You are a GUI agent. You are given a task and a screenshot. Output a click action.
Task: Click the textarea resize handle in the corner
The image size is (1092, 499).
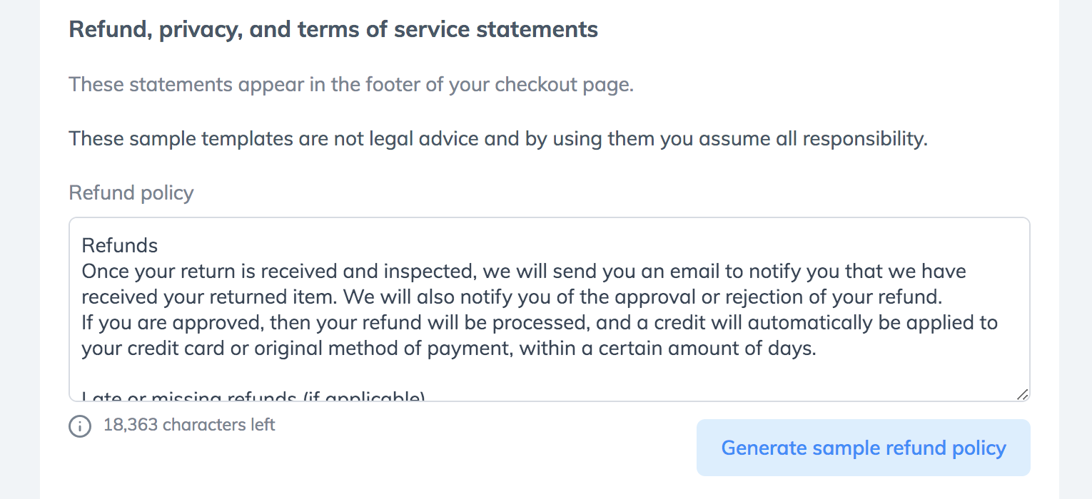(x=1022, y=394)
